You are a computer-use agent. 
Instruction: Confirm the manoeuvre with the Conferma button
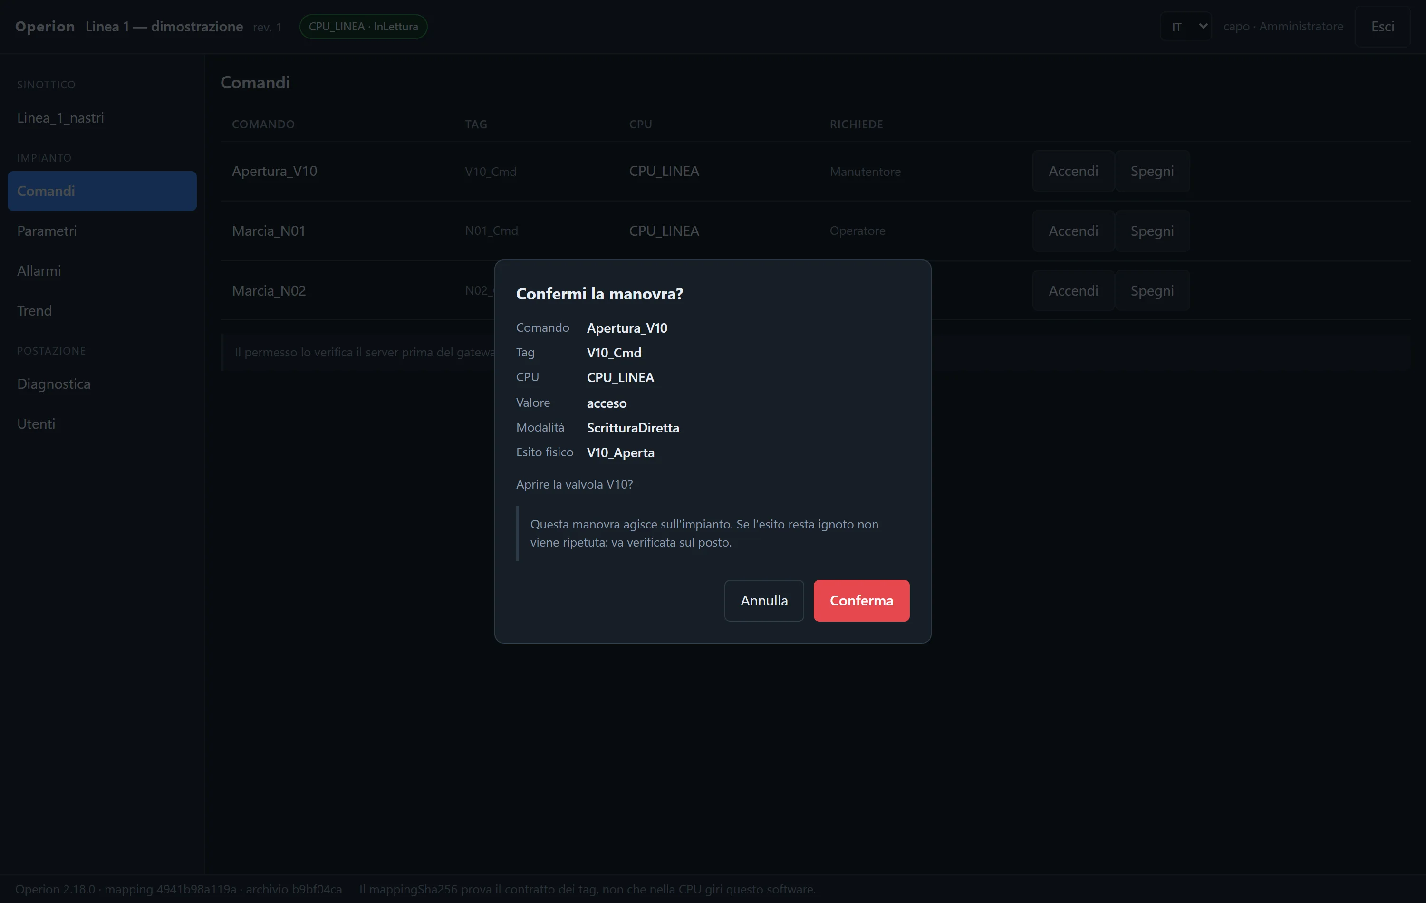[861, 600]
